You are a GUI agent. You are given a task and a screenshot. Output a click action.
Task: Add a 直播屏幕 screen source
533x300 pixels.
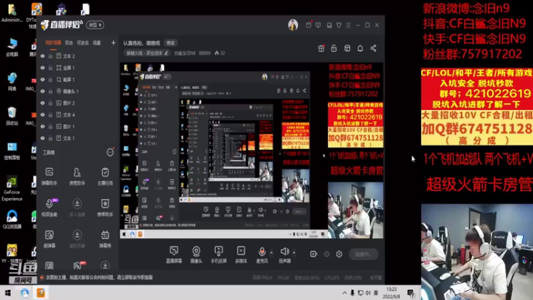click(174, 255)
